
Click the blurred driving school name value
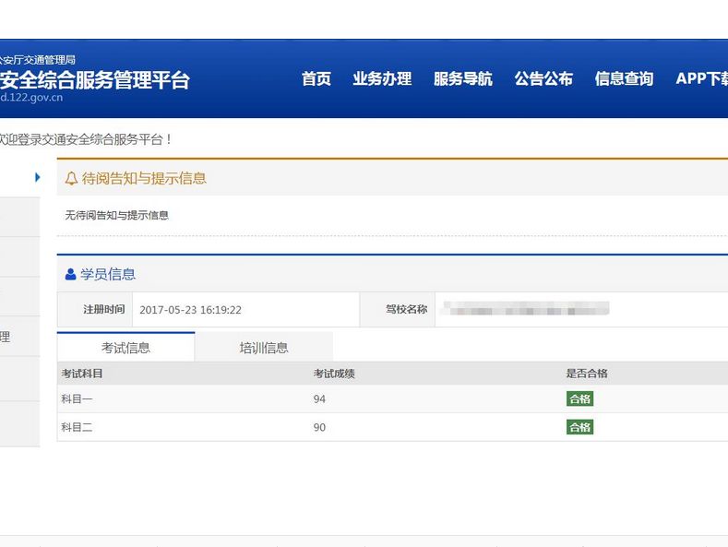point(526,308)
